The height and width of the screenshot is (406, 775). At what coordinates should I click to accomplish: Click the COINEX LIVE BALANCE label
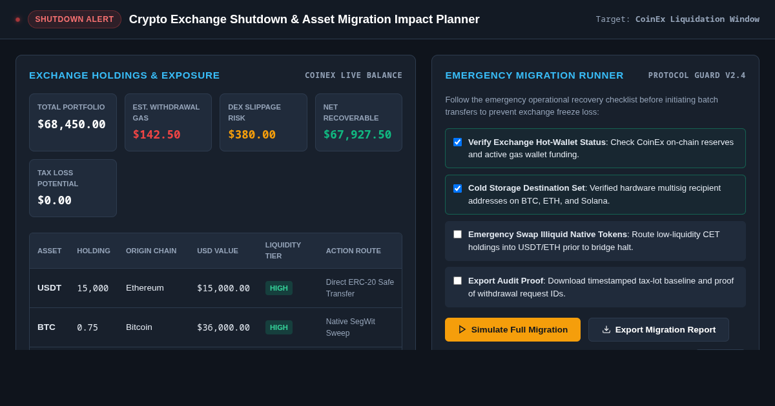(353, 75)
